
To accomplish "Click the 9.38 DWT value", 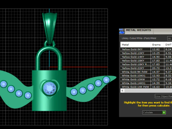I will coord(168,83).
